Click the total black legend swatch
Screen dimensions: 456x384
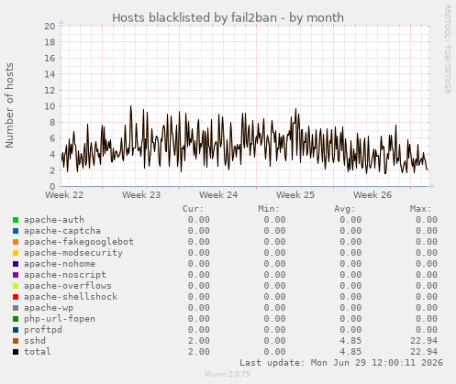16,352
